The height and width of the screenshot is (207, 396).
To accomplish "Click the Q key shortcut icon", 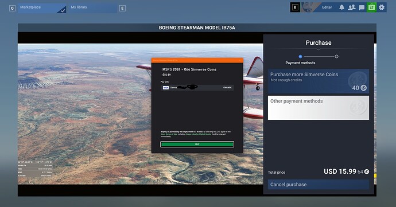I will pyautogui.click(x=12, y=9).
